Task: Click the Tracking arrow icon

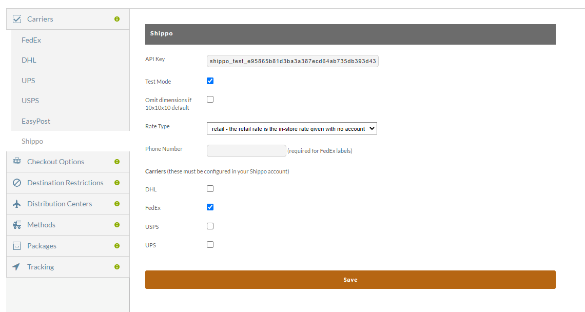Action: pos(16,267)
